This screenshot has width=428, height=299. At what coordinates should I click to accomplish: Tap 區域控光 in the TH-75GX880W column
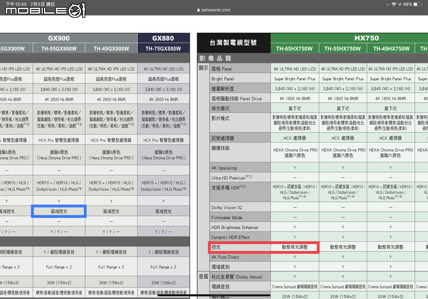[163, 212]
